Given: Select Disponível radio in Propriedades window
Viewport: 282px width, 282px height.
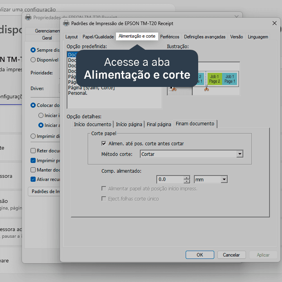Looking at the screenshot, I should [33, 60].
